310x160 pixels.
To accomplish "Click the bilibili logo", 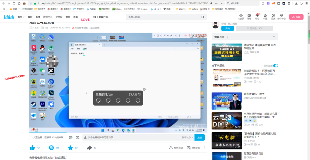I will tap(9, 17).
